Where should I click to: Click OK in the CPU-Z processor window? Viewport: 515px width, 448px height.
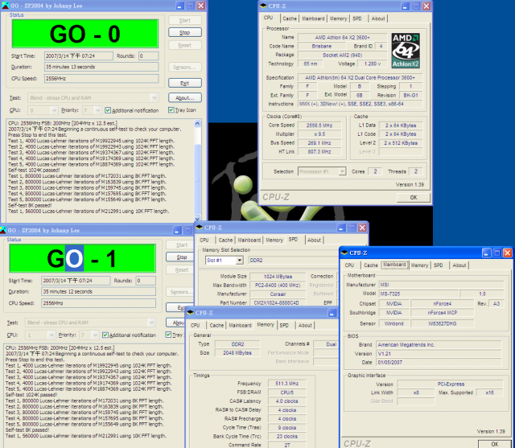pos(413,198)
